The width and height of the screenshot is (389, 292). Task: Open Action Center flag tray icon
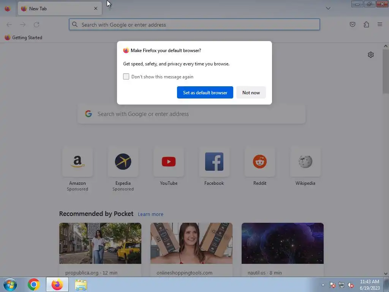tap(332, 285)
